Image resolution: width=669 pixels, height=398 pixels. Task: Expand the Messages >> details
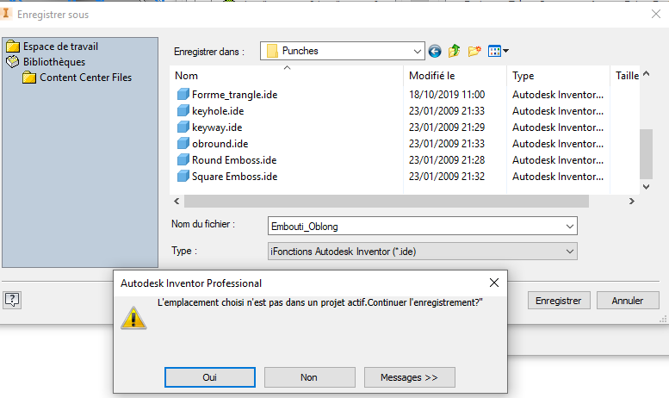click(409, 377)
